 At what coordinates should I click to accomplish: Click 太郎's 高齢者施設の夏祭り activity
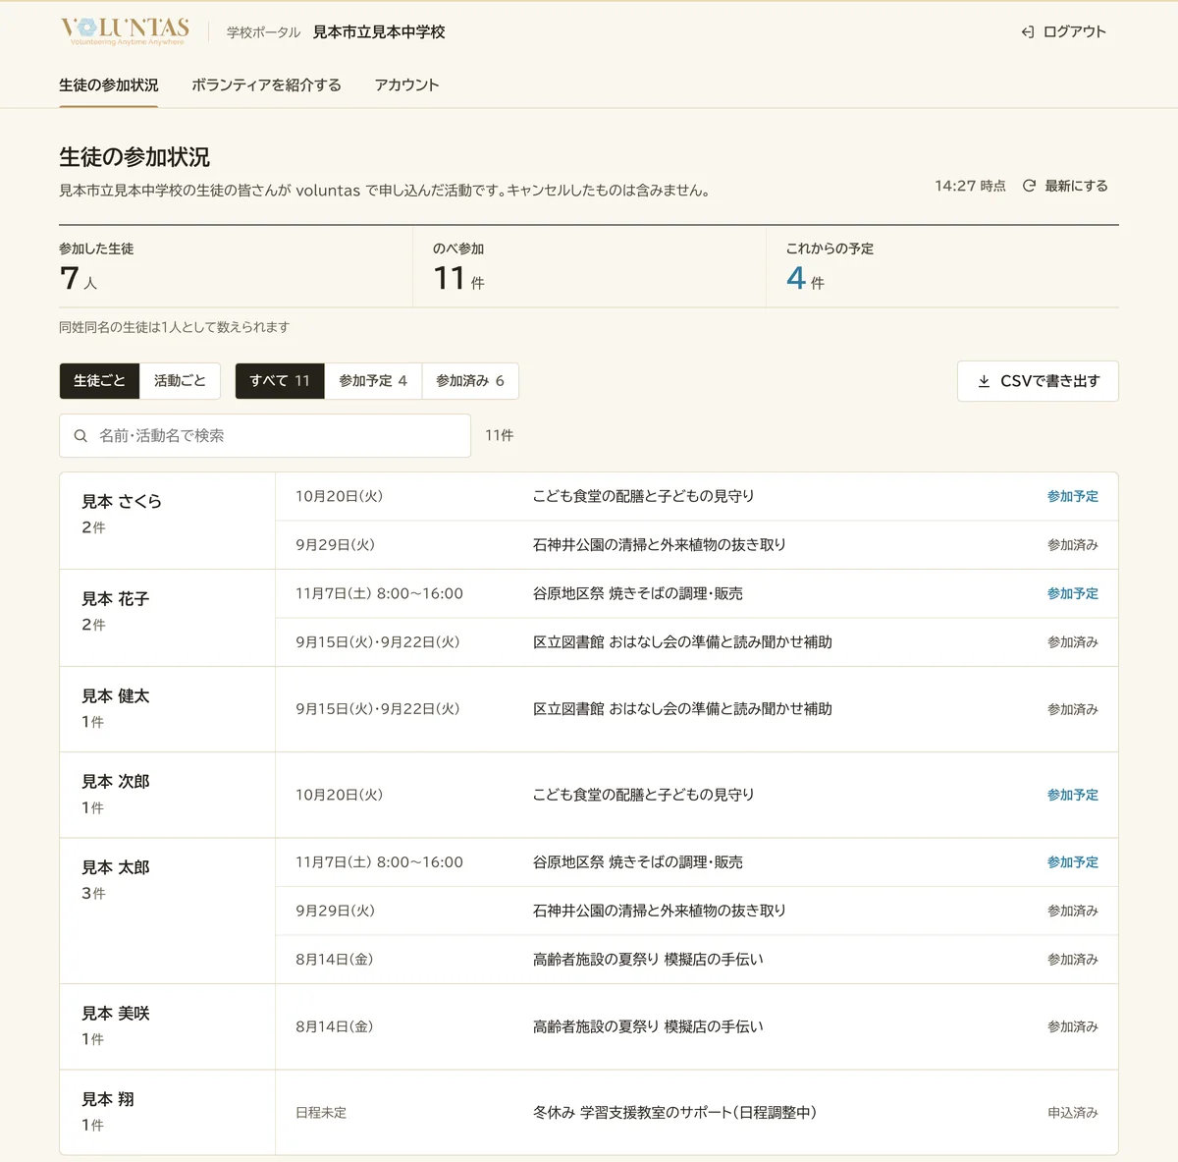click(x=648, y=959)
